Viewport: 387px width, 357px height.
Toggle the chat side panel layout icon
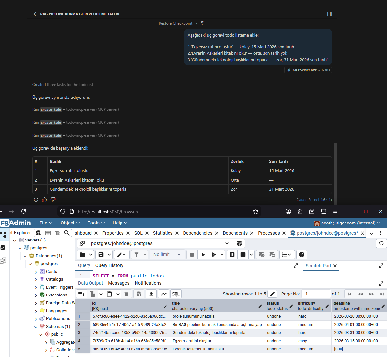point(330,14)
